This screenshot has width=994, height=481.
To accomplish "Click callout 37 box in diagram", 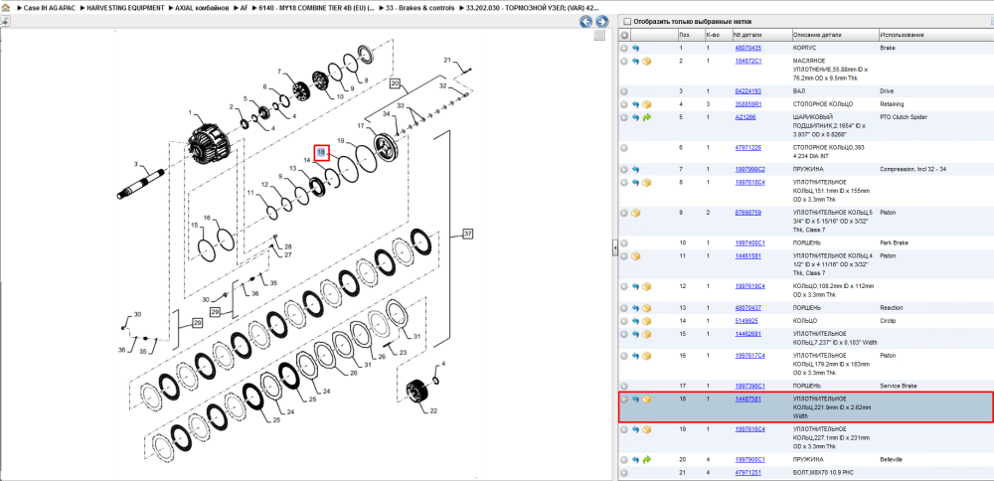I will 468,234.
